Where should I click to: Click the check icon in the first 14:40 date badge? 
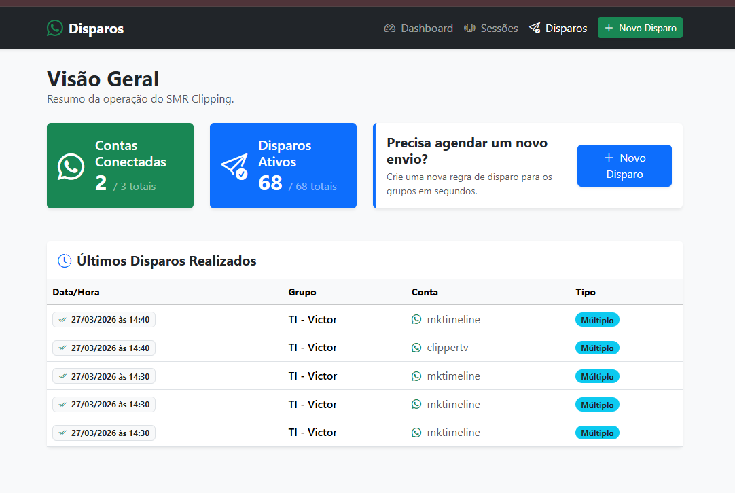62,320
